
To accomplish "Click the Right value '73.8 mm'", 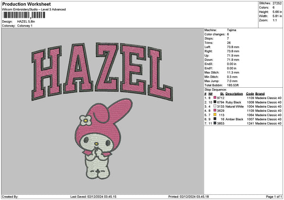I will coord(233,51).
